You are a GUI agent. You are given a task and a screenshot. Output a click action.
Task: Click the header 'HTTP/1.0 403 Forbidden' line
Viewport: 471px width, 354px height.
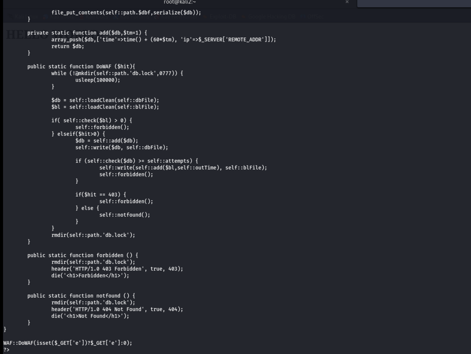(117, 269)
